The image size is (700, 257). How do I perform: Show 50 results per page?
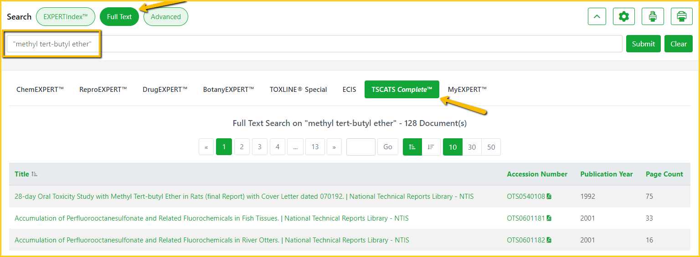[x=491, y=147]
